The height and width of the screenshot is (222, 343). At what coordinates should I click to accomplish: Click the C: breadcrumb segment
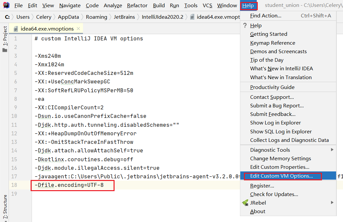pyautogui.click(x=7, y=17)
